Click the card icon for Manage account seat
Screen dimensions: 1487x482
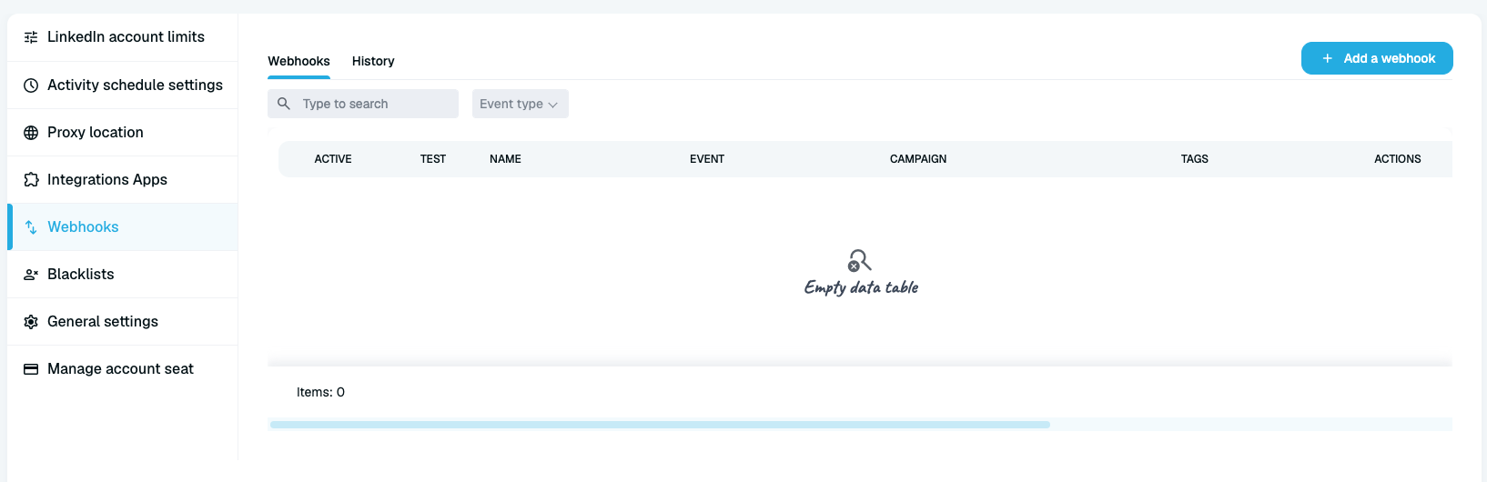click(x=31, y=369)
